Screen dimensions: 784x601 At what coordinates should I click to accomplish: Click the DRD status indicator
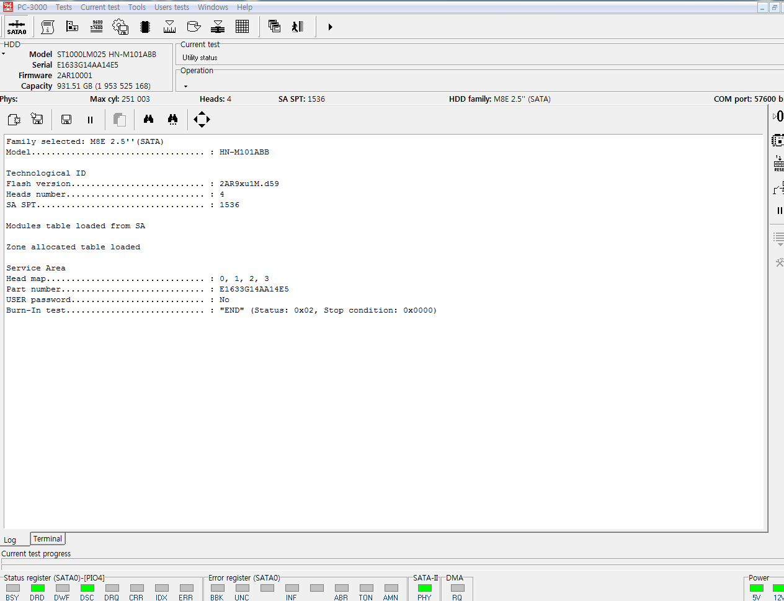pos(37,588)
